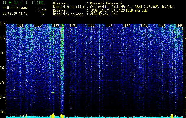The image size is (186, 118).
Task: Click the 1139 time marker
Action: (162, 25)
